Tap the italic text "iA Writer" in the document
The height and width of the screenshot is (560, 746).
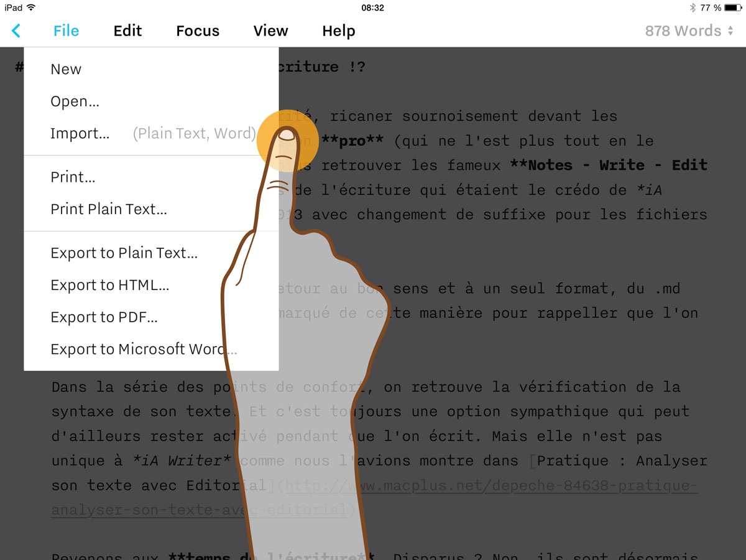pyautogui.click(x=182, y=461)
